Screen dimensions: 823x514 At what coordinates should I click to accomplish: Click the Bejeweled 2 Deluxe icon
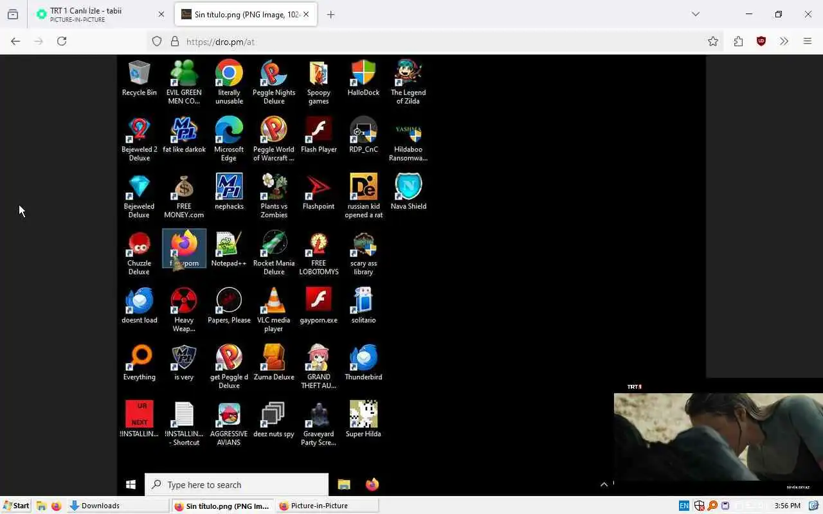139,139
